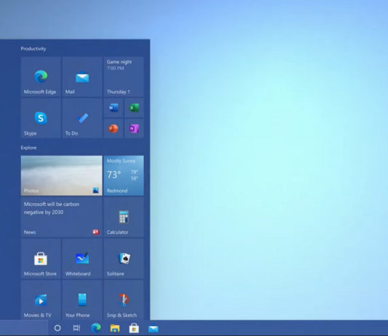Open Mail from the taskbar

click(x=153, y=329)
